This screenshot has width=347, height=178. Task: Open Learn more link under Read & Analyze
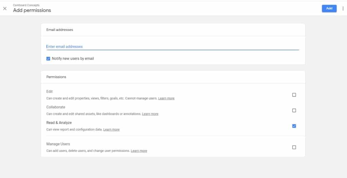click(111, 129)
